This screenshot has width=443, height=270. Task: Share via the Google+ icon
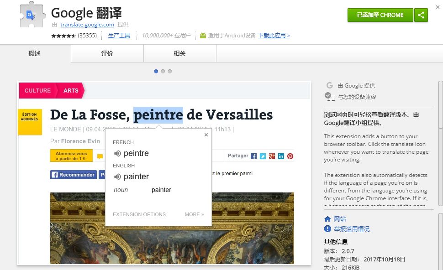[272, 156]
